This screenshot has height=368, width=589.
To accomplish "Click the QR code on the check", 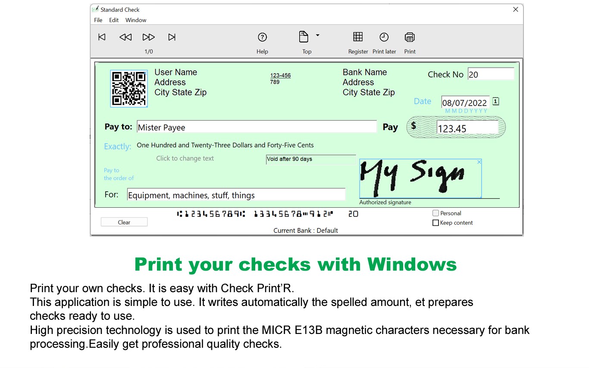I will click(128, 88).
